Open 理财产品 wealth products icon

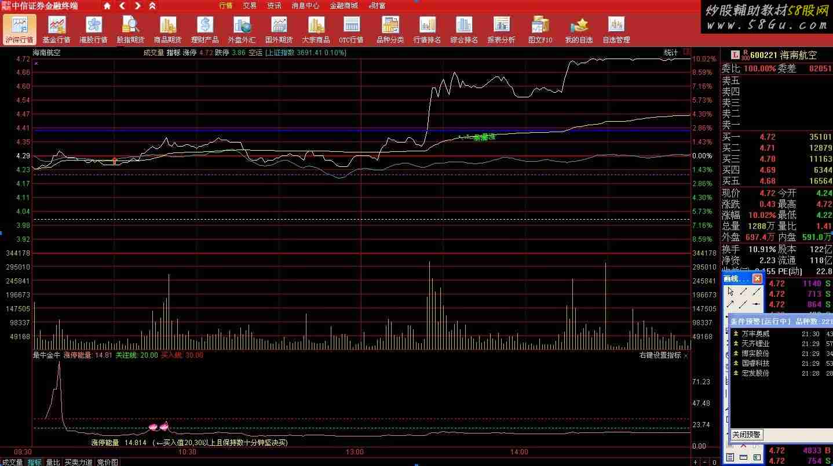pos(204,29)
